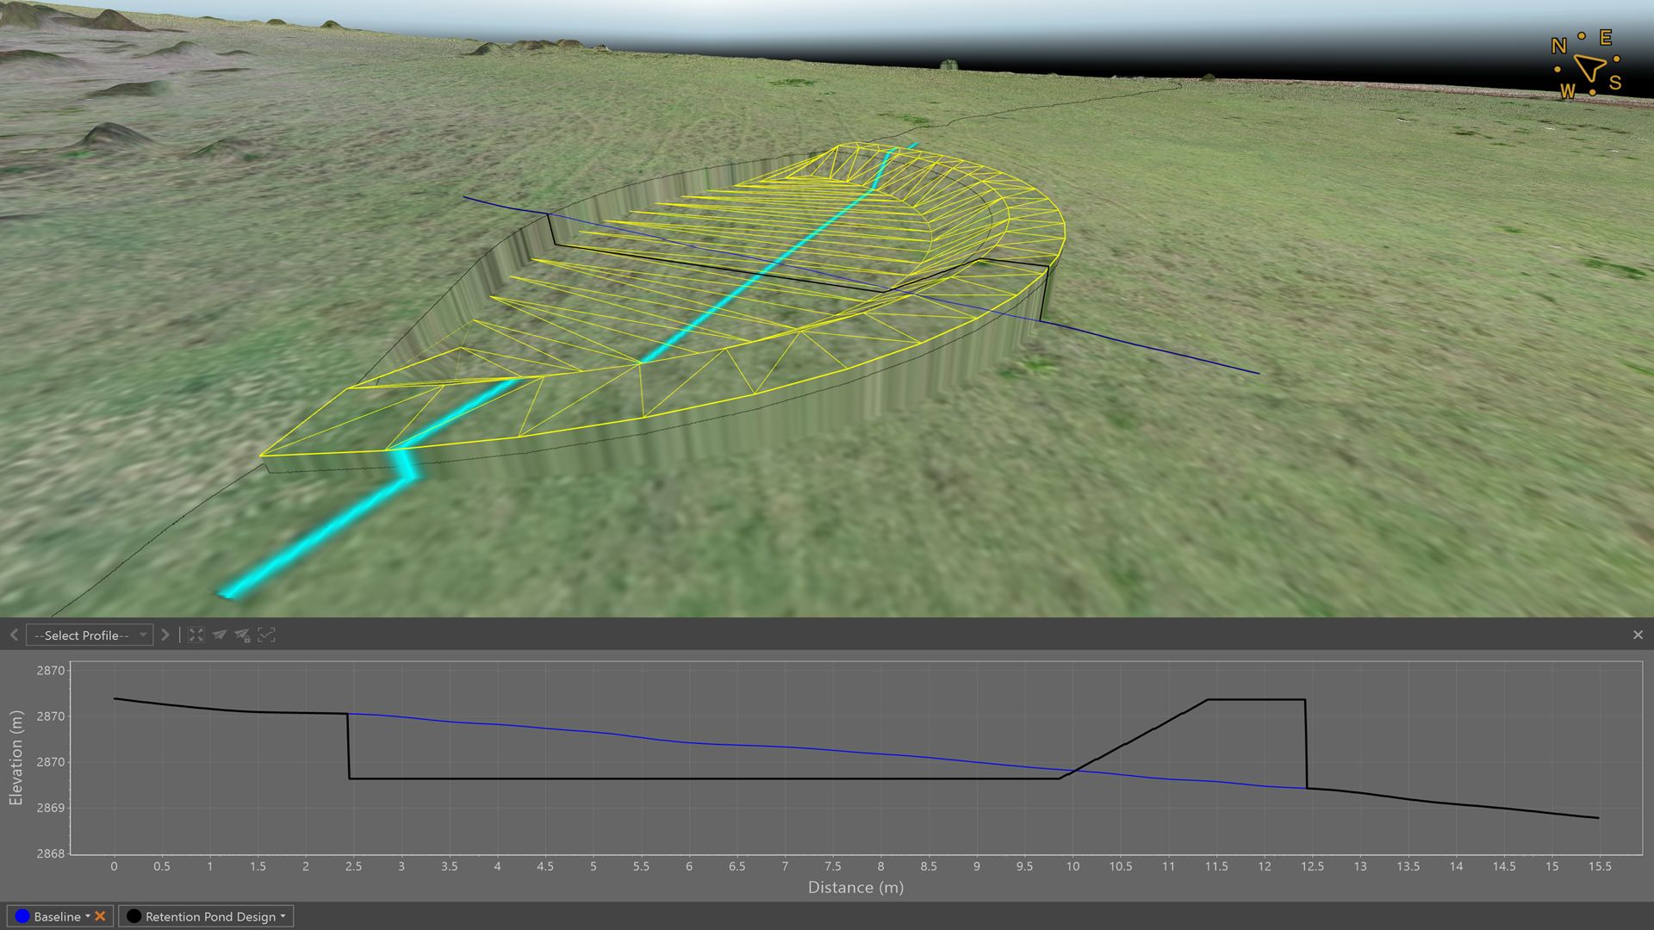Open the Select Profile dropdown
This screenshot has width=1654, height=930.
pyautogui.click(x=90, y=635)
